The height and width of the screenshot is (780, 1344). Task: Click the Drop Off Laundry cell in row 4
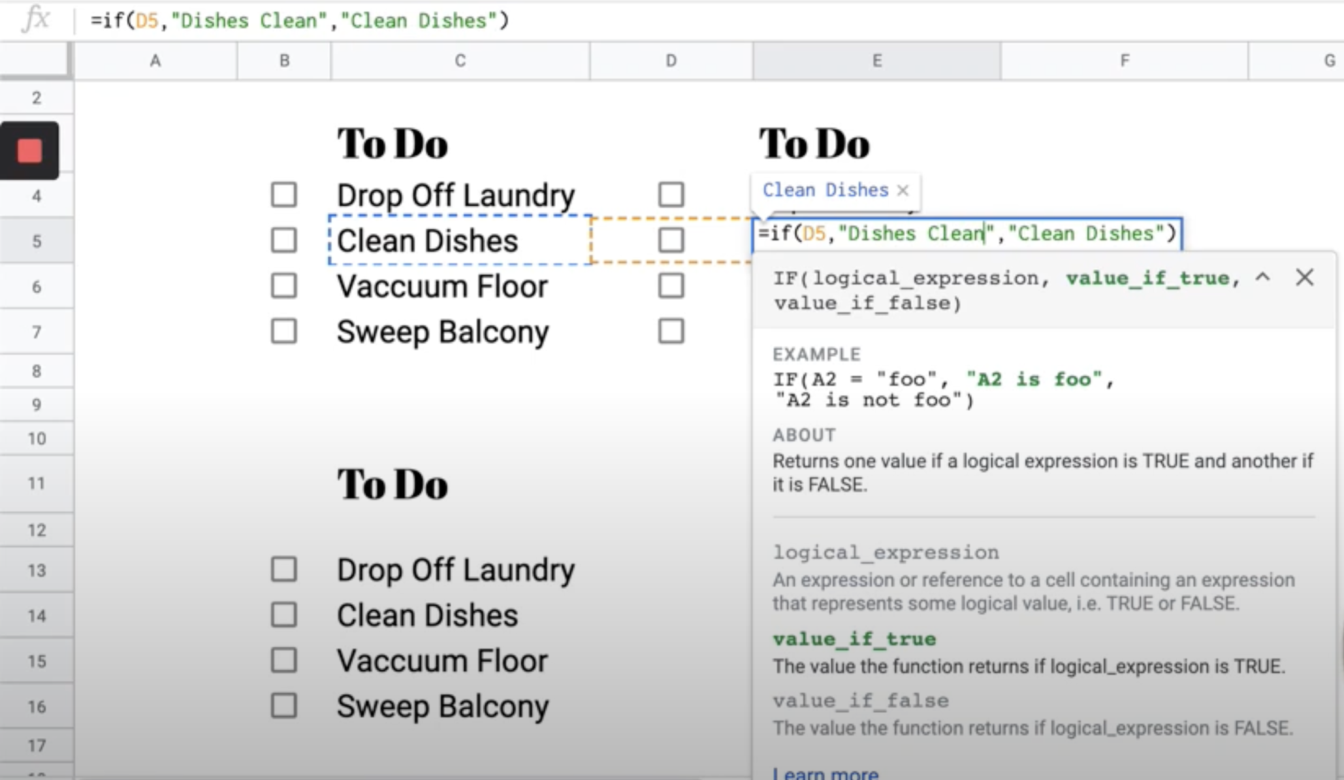pos(455,195)
